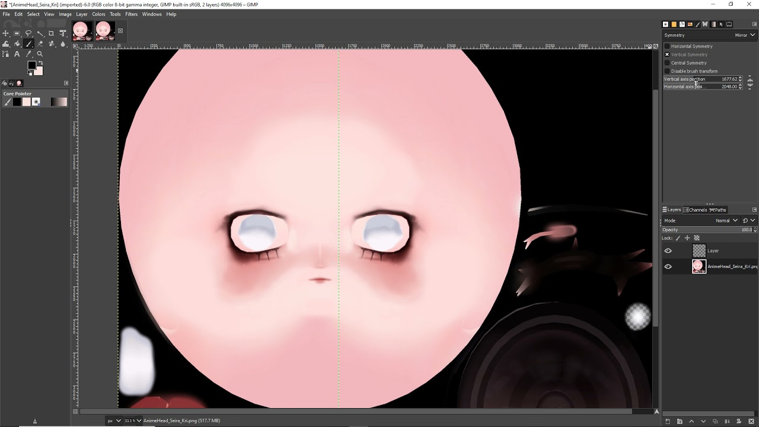Swap foreground and background colors

(x=41, y=63)
